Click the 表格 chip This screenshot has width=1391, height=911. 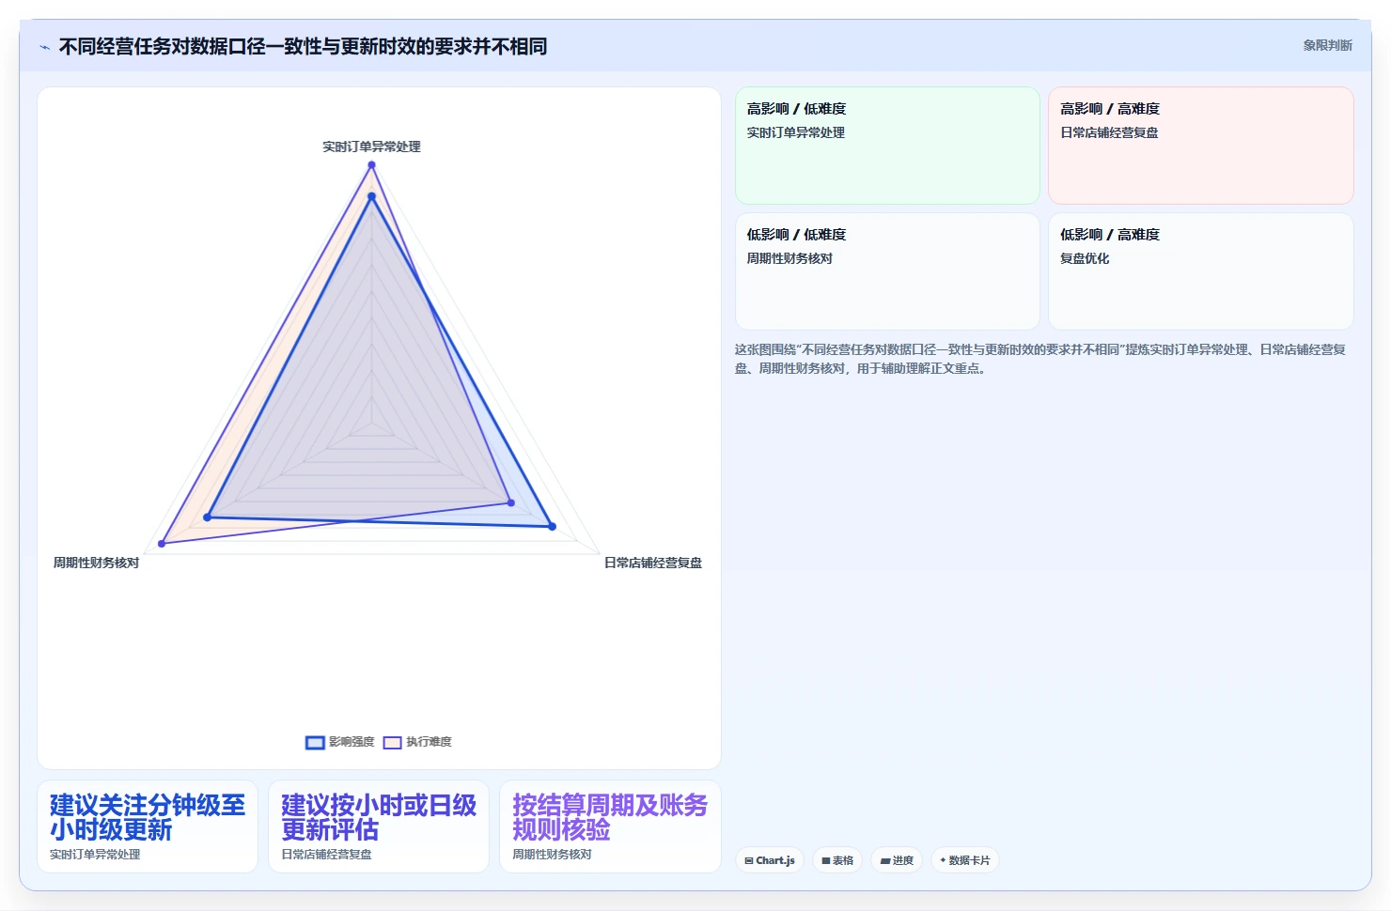837,860
